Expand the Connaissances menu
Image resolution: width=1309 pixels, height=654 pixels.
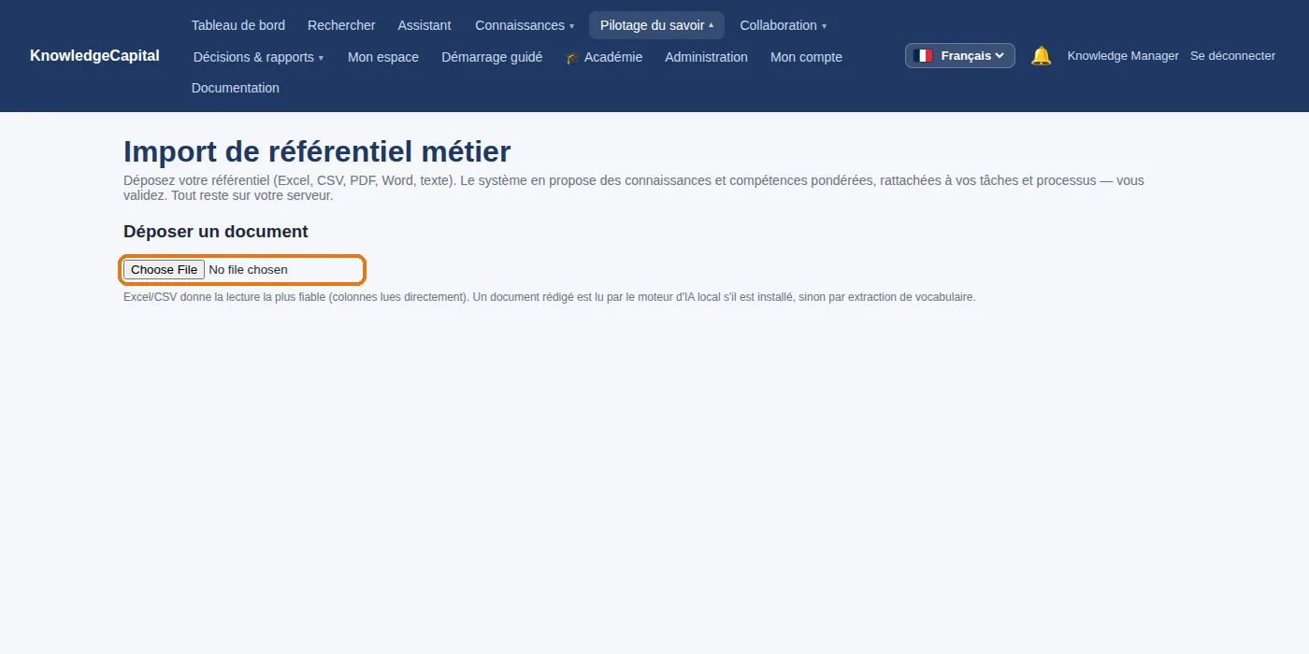coord(525,25)
